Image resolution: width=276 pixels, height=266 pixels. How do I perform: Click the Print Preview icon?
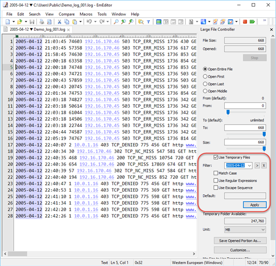pos(50,22)
